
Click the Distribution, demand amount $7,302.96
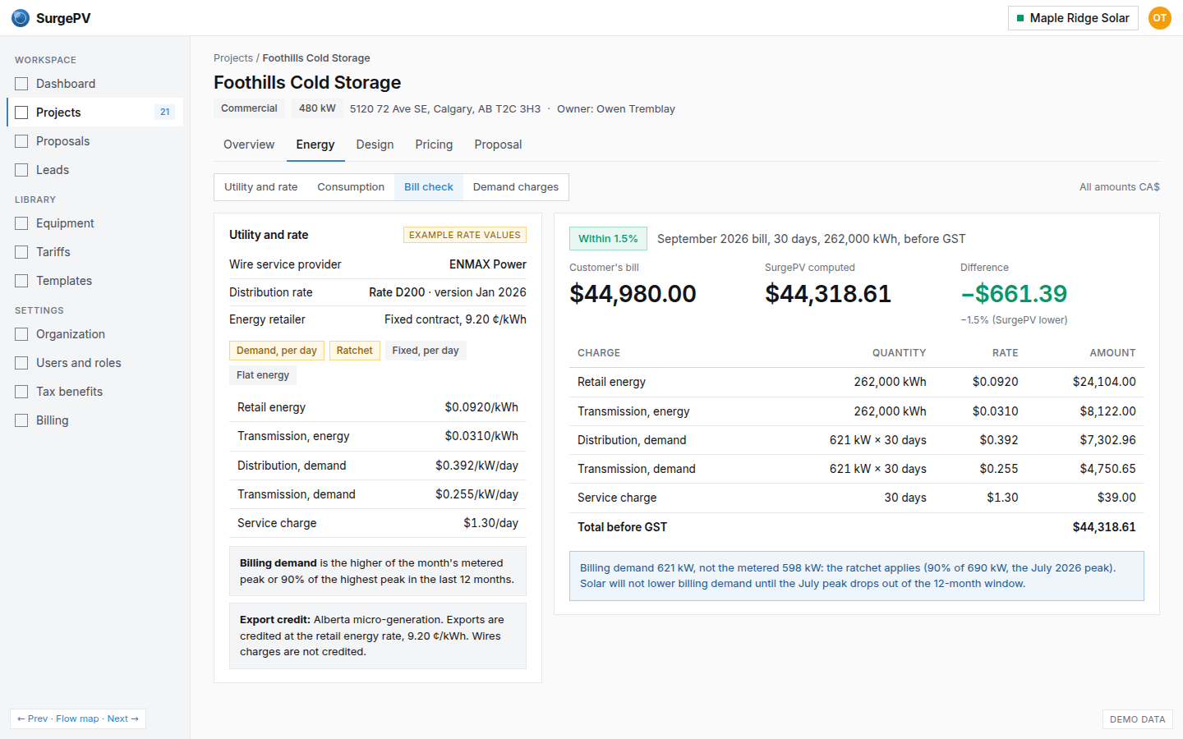1108,440
